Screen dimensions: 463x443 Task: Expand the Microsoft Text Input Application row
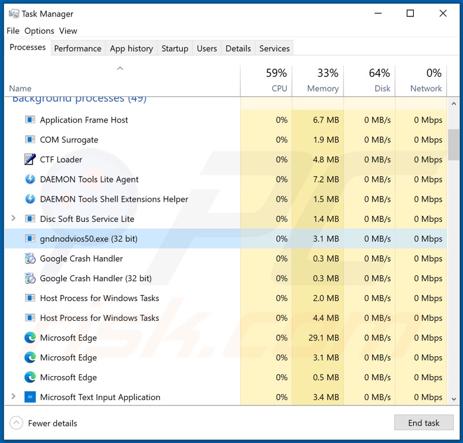13,397
